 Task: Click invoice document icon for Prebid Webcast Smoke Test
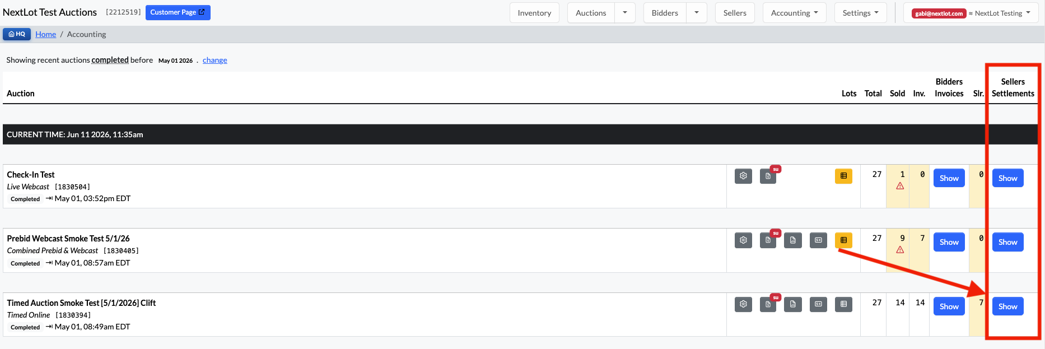(x=768, y=240)
